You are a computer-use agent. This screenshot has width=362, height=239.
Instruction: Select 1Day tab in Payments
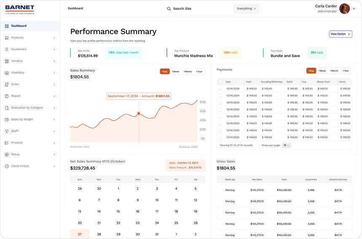coord(311,71)
